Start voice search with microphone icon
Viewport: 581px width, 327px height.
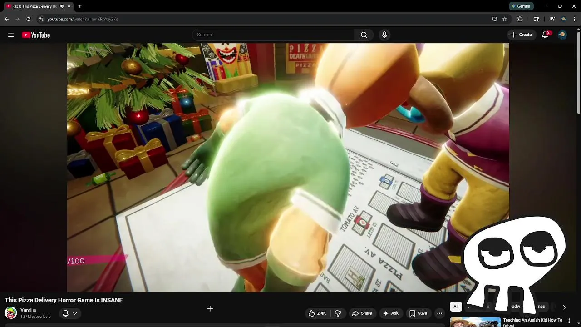click(x=384, y=35)
